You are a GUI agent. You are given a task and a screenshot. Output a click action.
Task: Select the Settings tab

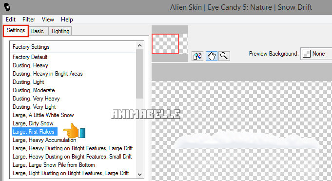click(x=16, y=31)
